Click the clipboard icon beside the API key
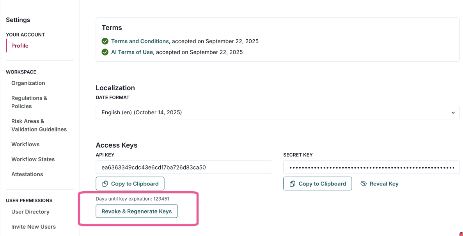 click(105, 184)
